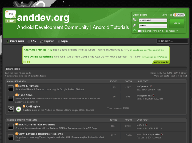Open View unanswered posts
The height and width of the screenshot is (143, 192).
[x=16, y=76]
